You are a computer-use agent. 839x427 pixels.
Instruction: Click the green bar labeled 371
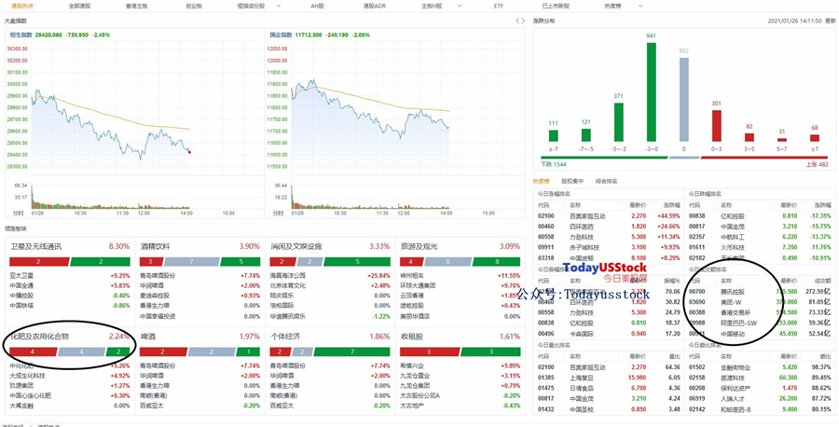coord(619,122)
